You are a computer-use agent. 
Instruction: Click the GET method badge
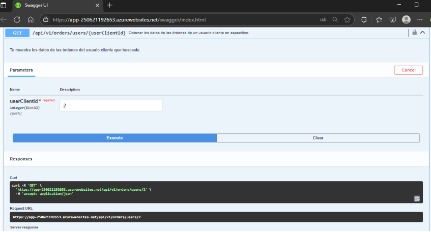(17, 33)
